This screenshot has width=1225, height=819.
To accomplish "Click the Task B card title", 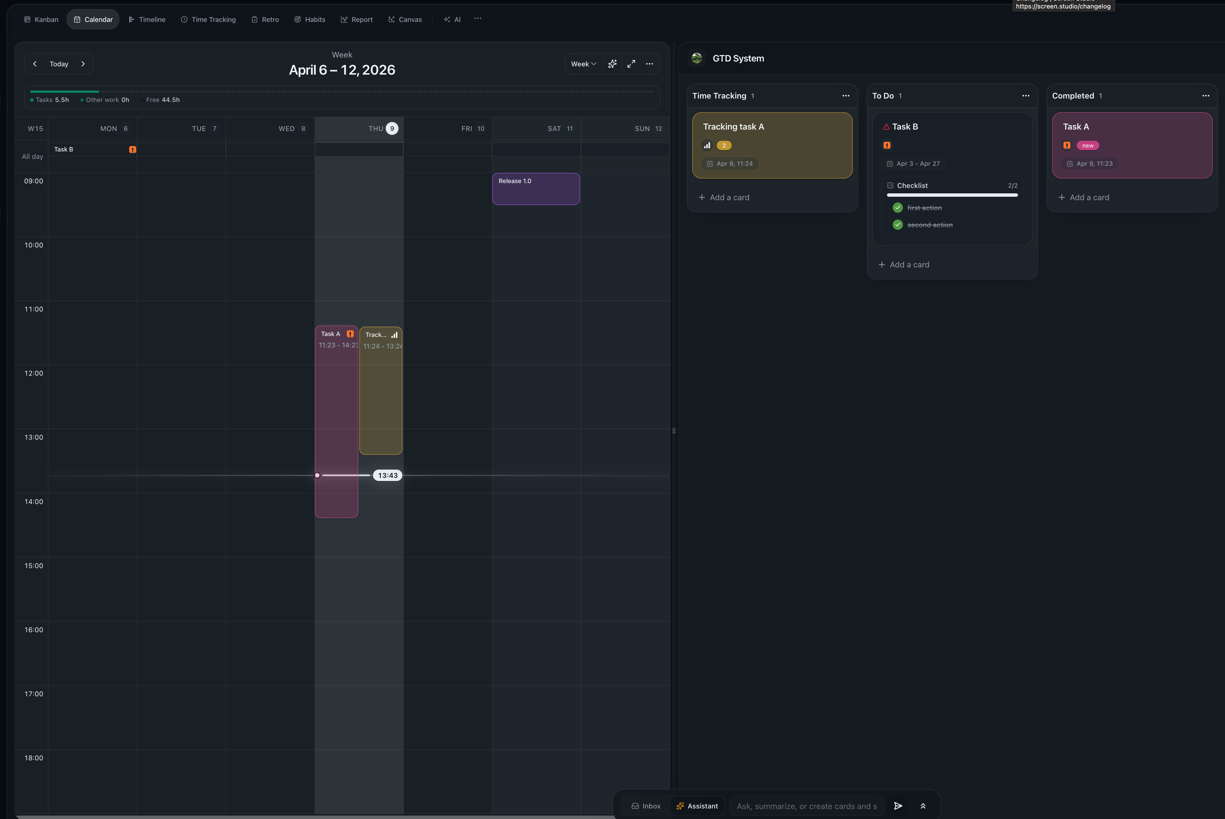I will pos(905,126).
